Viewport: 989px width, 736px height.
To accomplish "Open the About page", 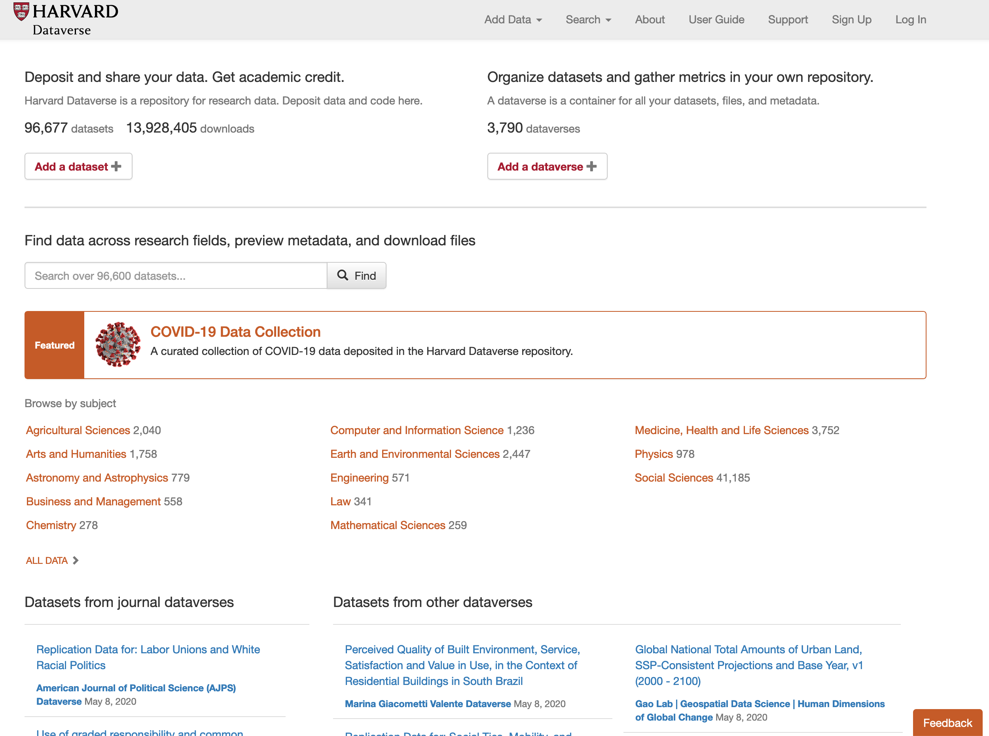I will point(650,20).
